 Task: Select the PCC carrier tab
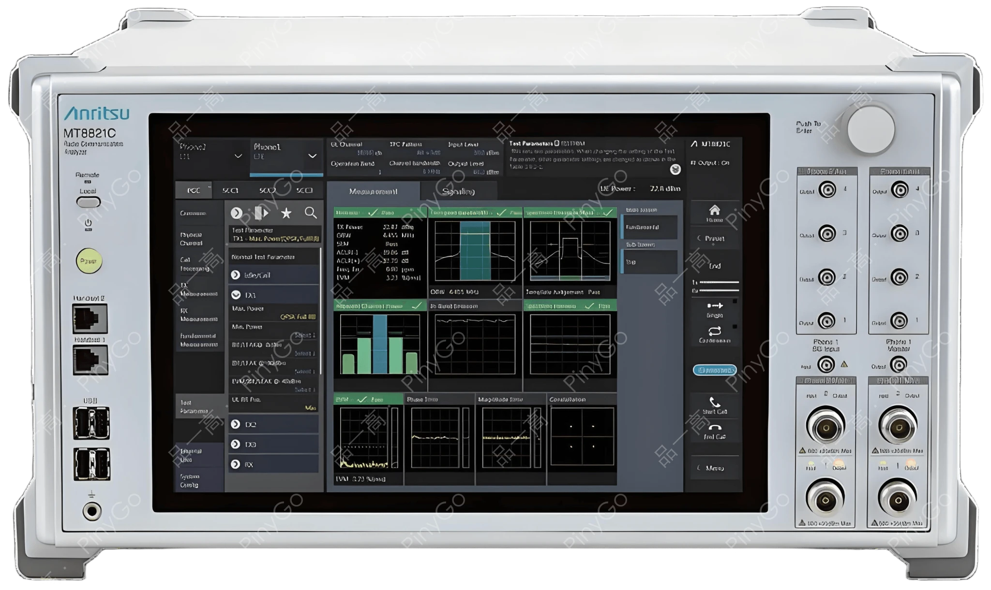[194, 191]
